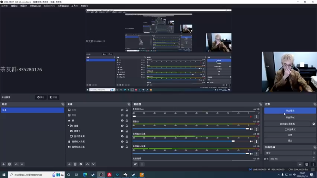Viewport: 317px width, 178px height.
Task: Show hidden 水印 source via eye icon
Action: pos(122,110)
